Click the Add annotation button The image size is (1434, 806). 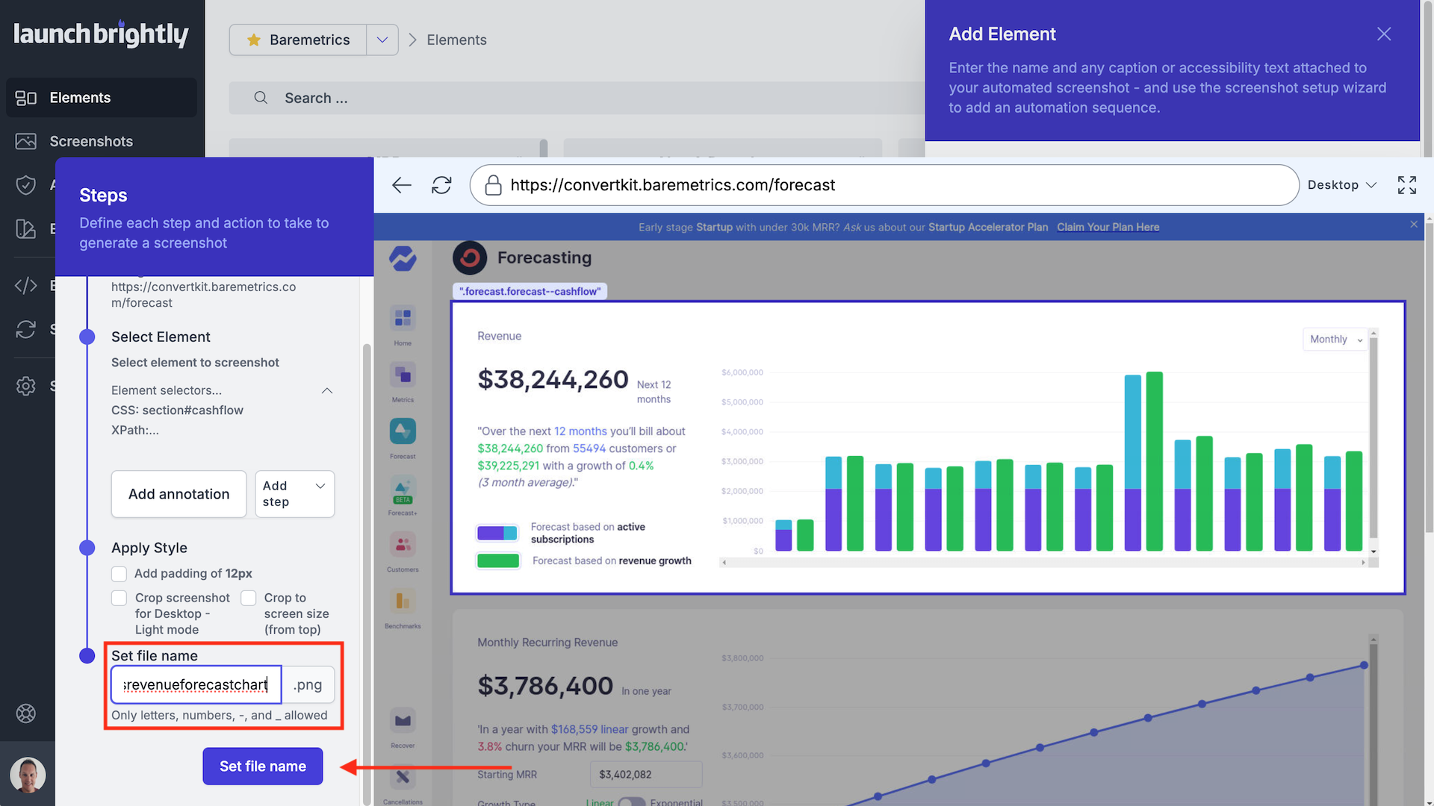pos(179,494)
